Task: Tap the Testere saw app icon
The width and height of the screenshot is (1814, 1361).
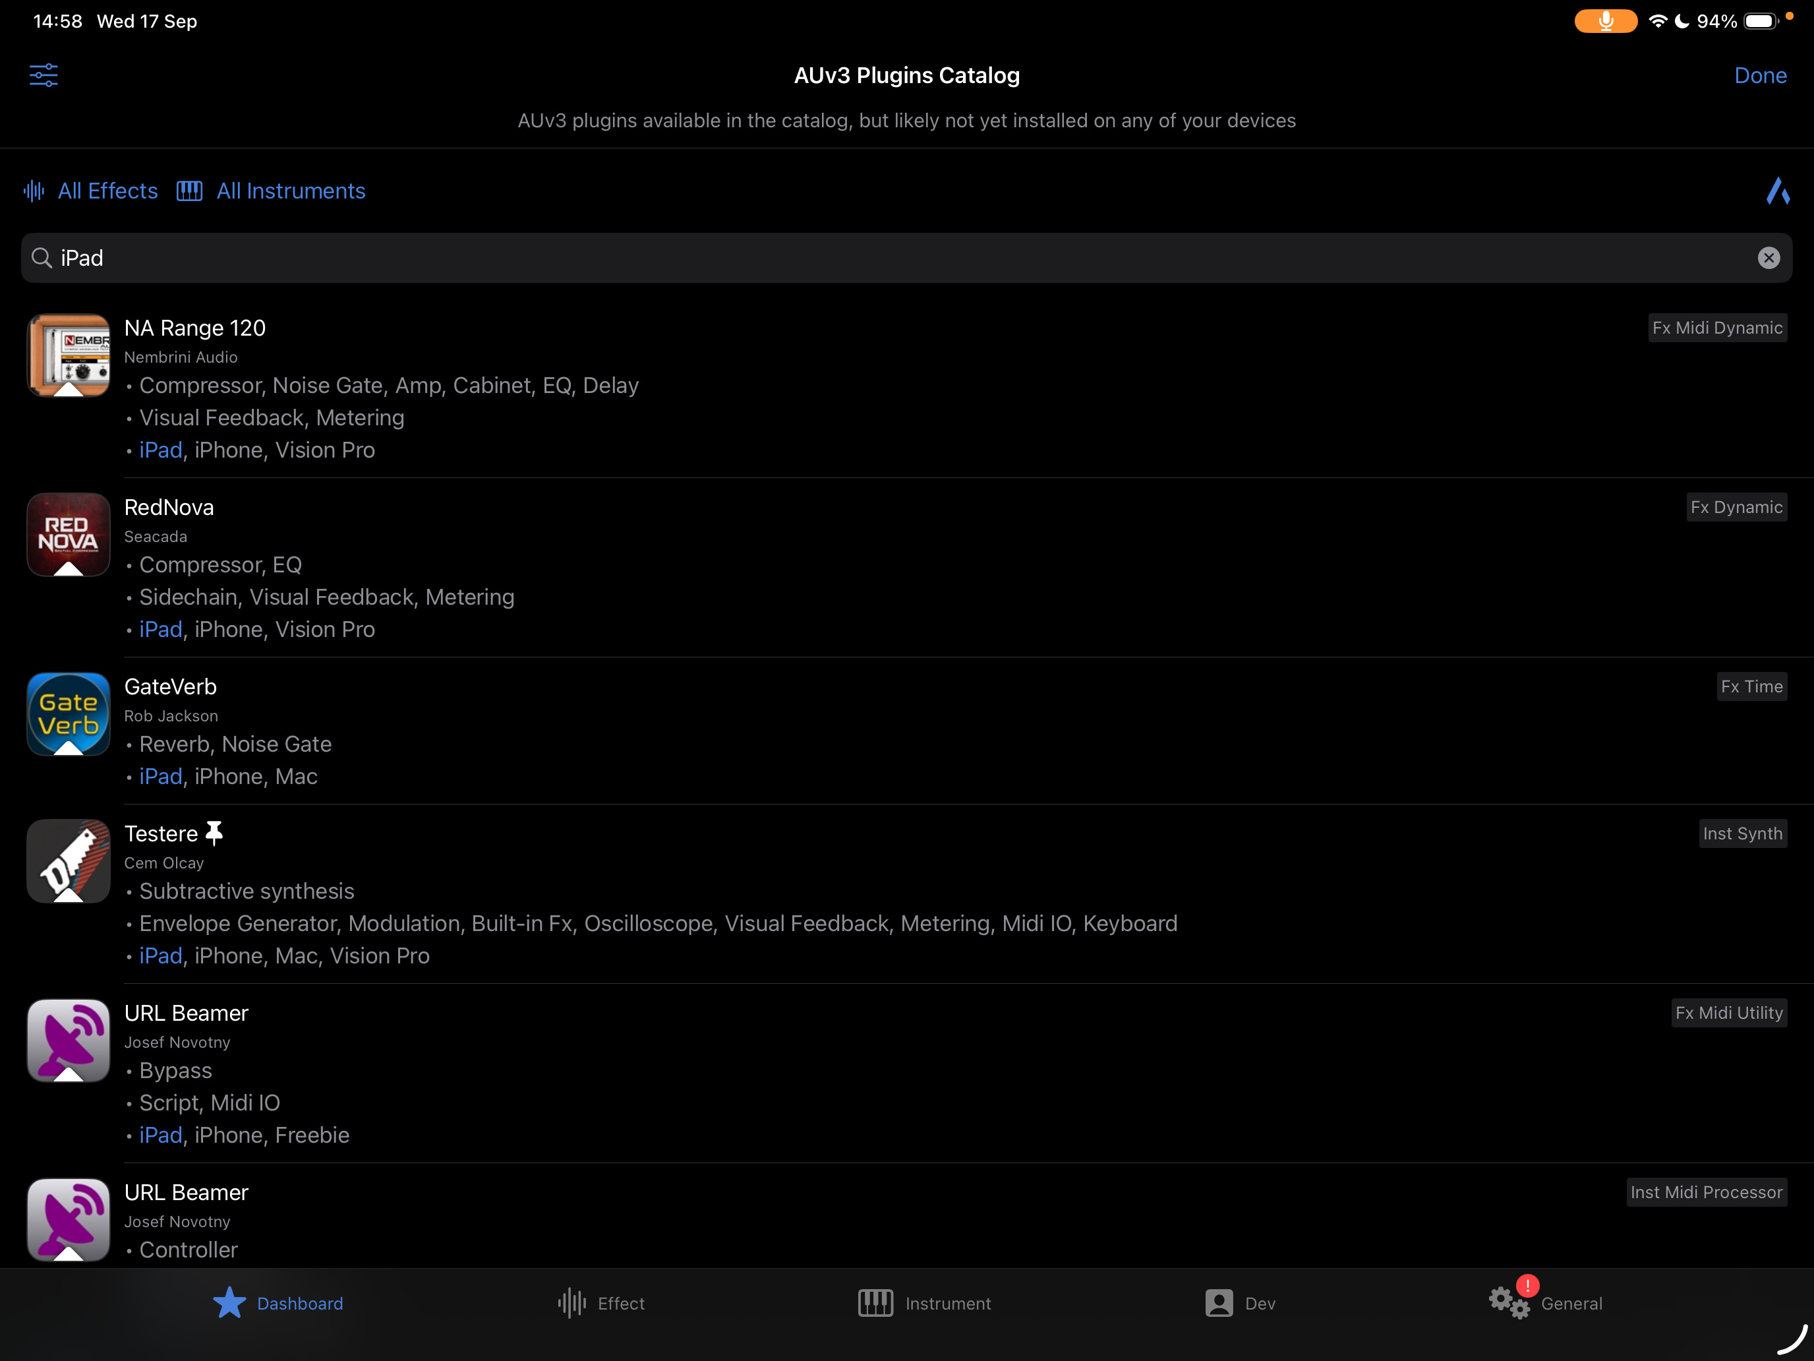Action: [69, 861]
